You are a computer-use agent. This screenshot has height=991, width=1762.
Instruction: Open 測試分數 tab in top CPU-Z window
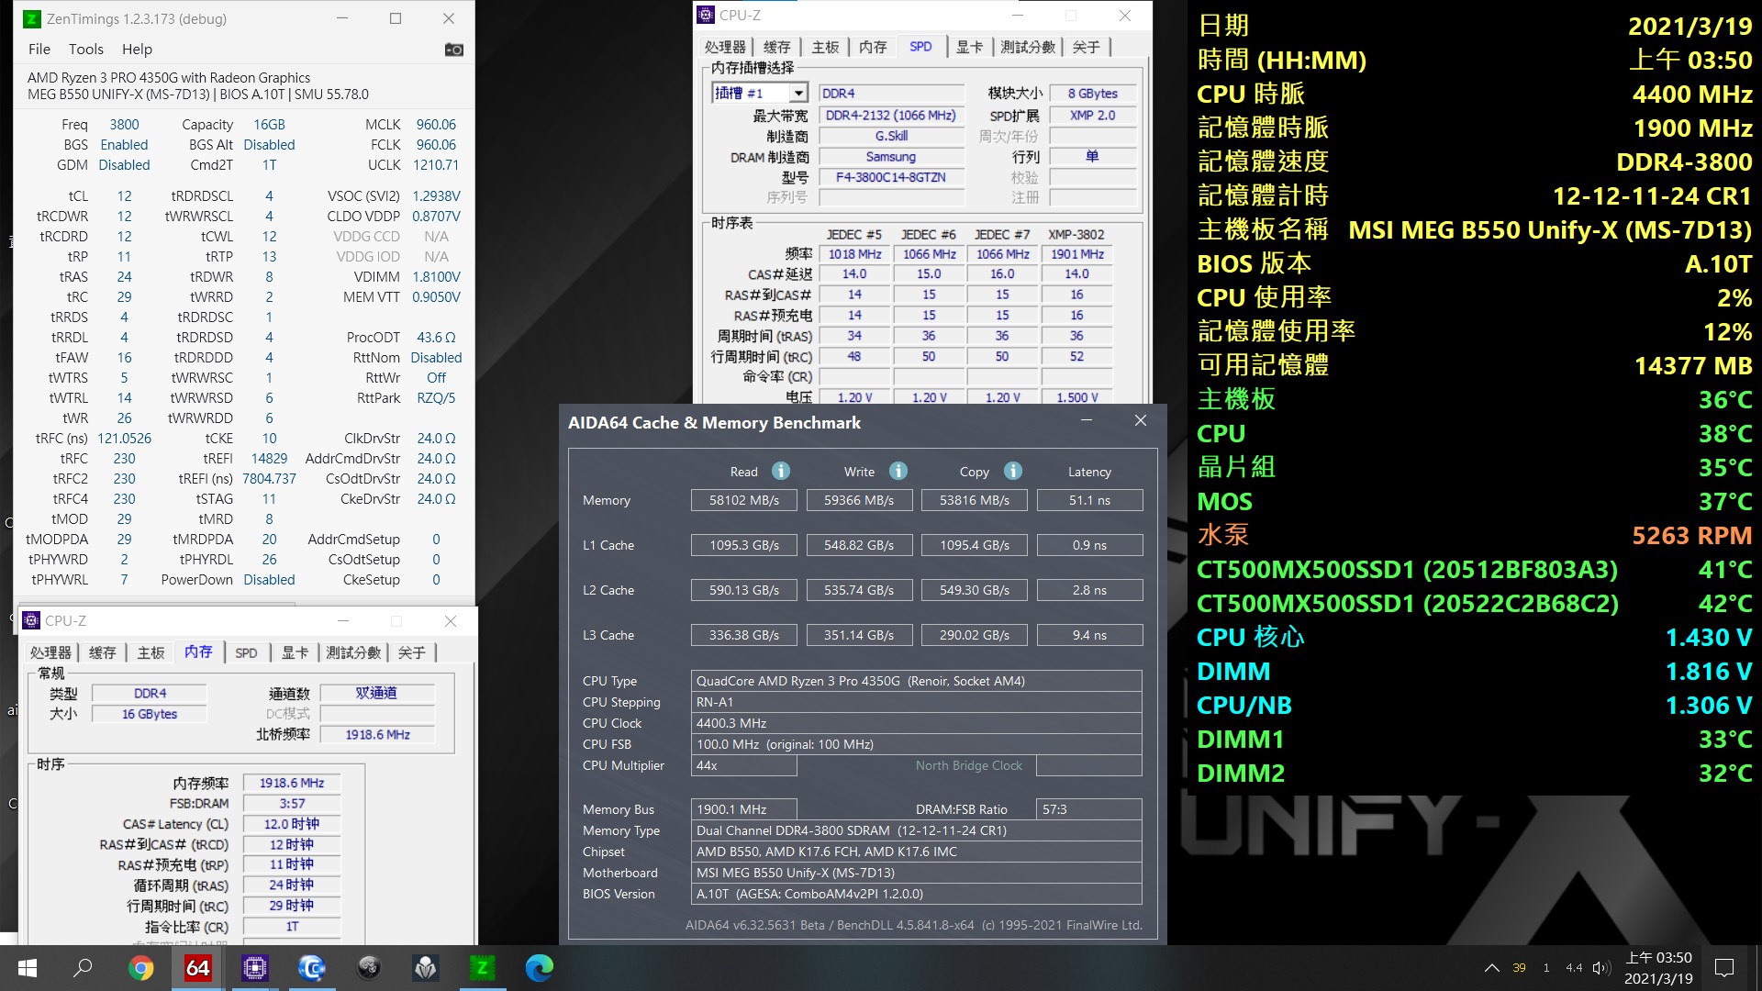[x=1027, y=47]
